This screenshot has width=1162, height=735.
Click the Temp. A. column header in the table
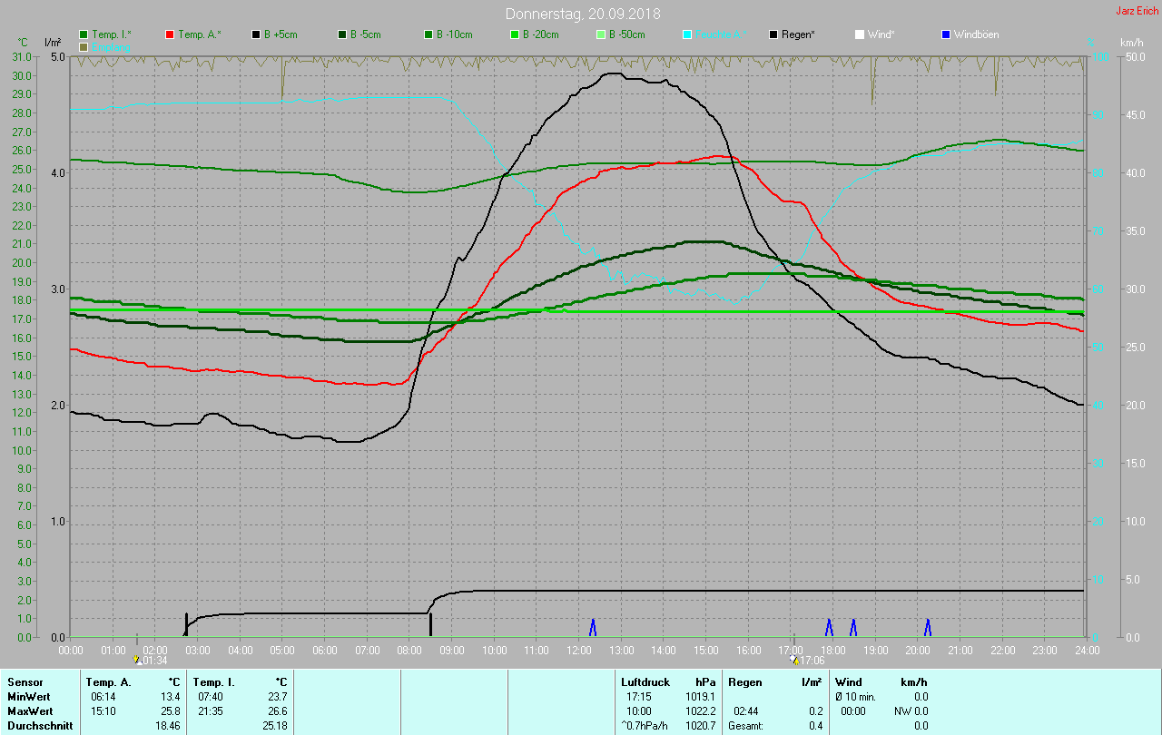coord(109,681)
